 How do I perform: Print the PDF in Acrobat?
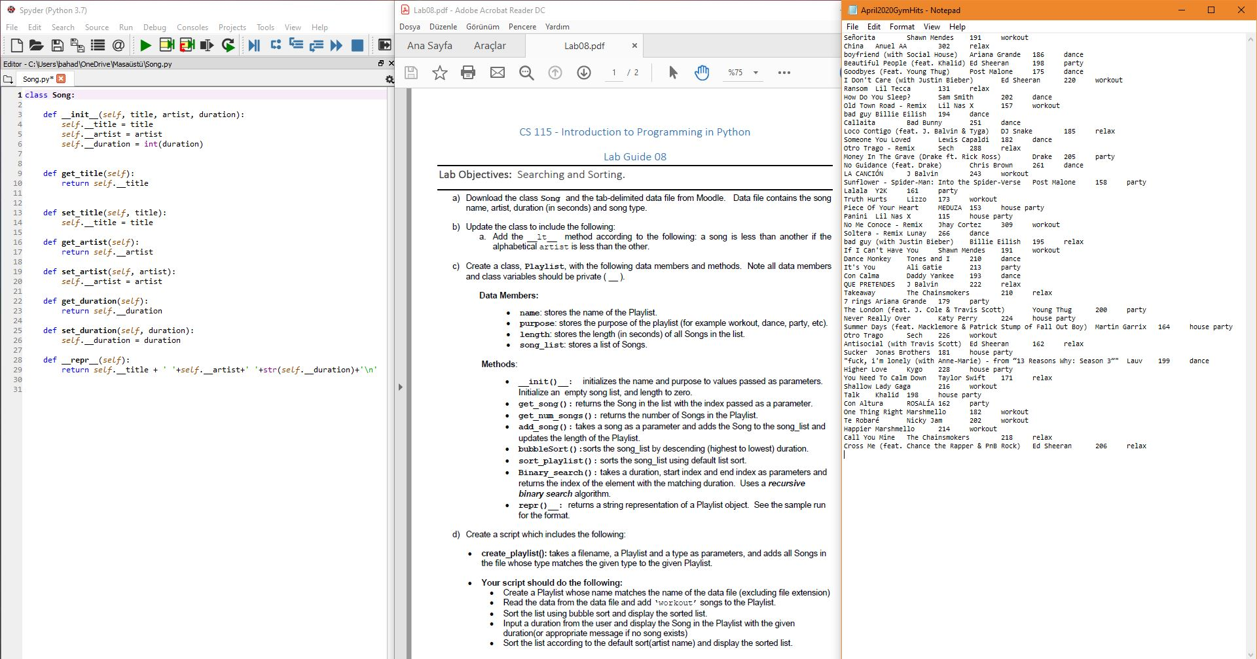468,73
